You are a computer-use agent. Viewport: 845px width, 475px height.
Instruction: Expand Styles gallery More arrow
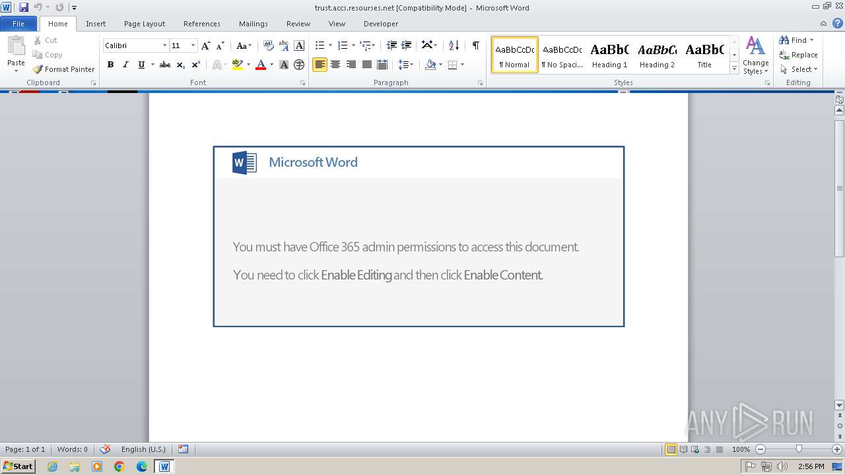point(734,69)
